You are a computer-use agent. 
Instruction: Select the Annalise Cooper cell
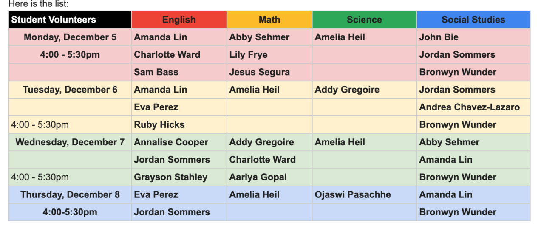(x=179, y=142)
